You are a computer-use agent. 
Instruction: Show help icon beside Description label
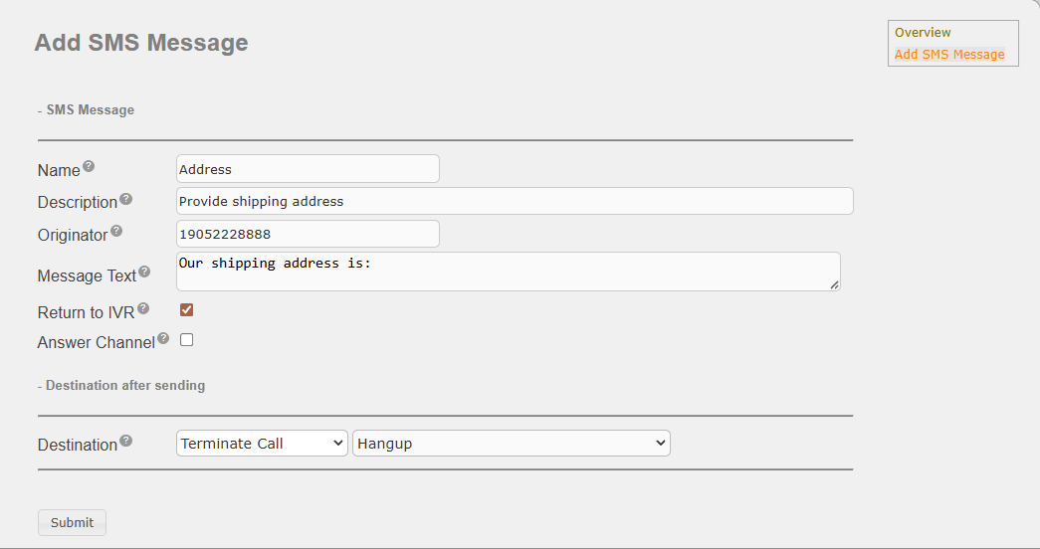(126, 199)
